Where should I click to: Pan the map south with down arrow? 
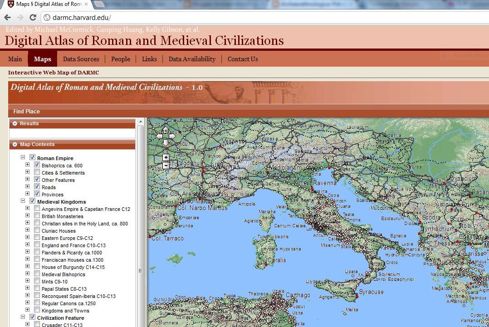pos(166,143)
